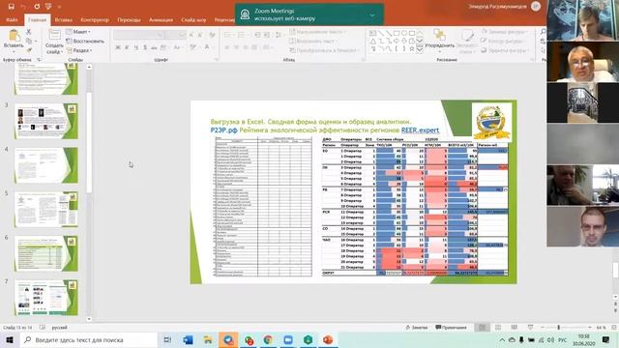Image resolution: width=619 pixels, height=348 pixels.
Task: Open the Анимация tab
Action: coord(161,19)
